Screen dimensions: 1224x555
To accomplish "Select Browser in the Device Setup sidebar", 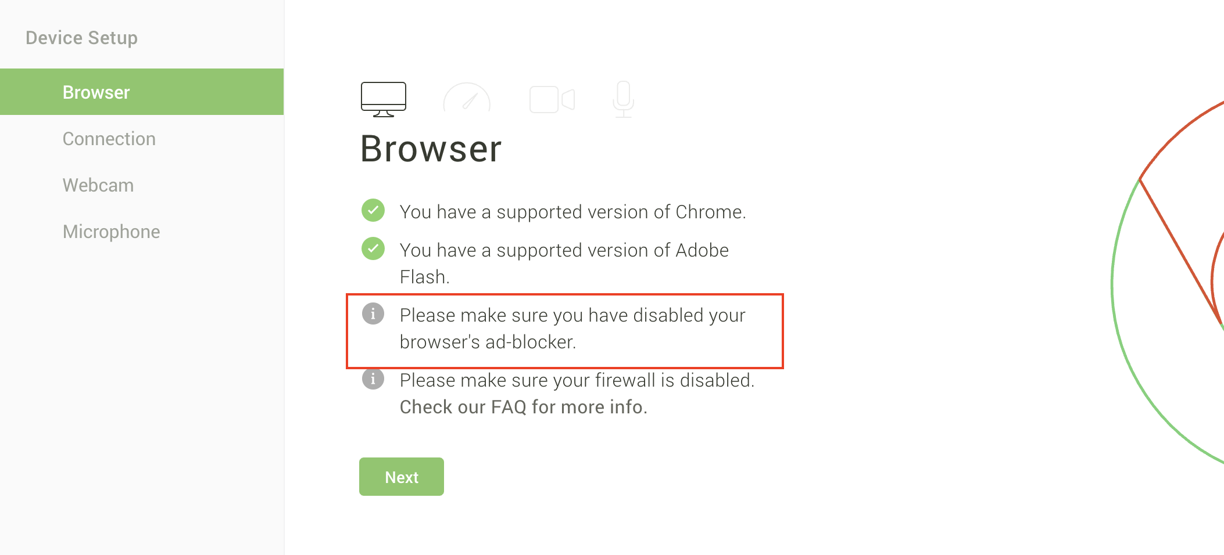I will click(x=142, y=92).
